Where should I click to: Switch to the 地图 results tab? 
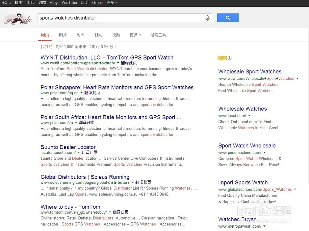click(x=81, y=35)
